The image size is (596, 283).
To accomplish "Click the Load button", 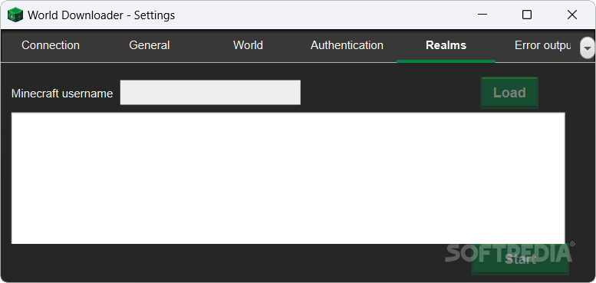I will click(x=509, y=93).
